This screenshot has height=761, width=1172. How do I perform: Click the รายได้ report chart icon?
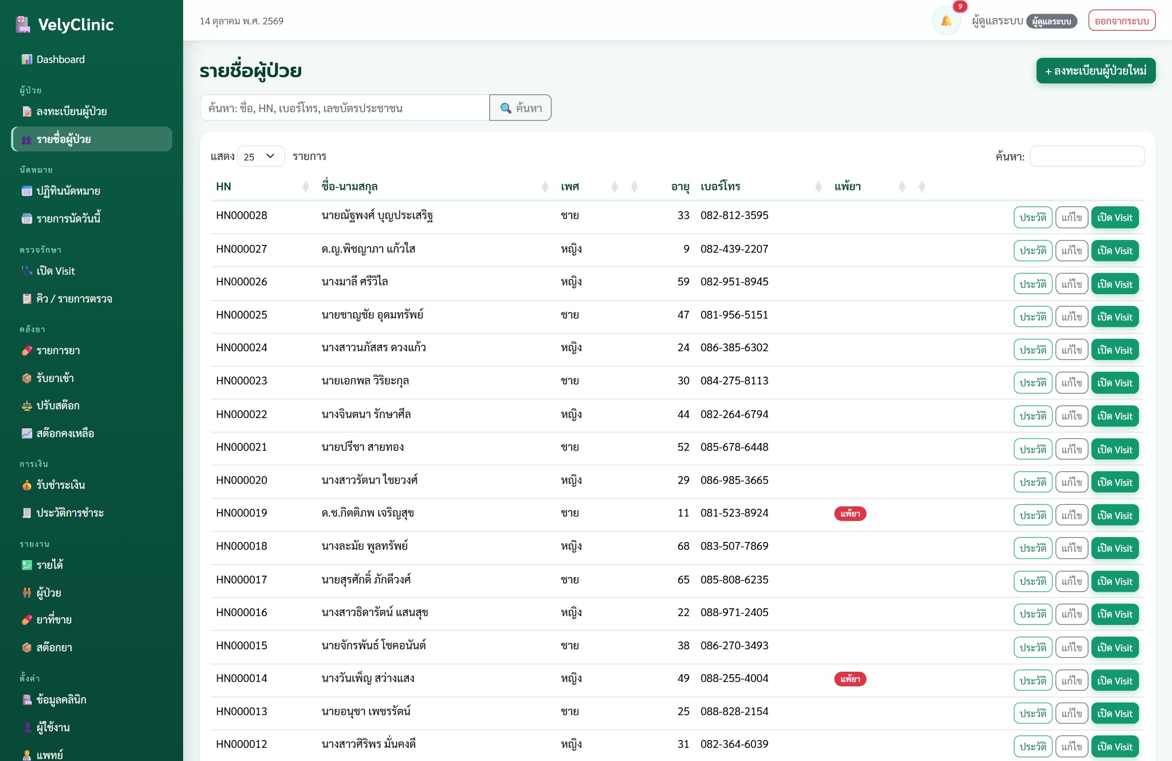(26, 565)
